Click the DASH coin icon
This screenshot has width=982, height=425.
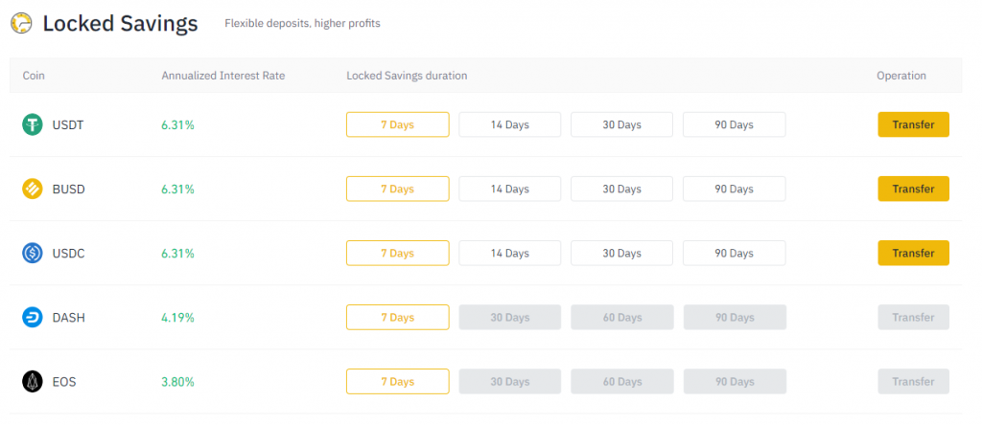tap(33, 317)
